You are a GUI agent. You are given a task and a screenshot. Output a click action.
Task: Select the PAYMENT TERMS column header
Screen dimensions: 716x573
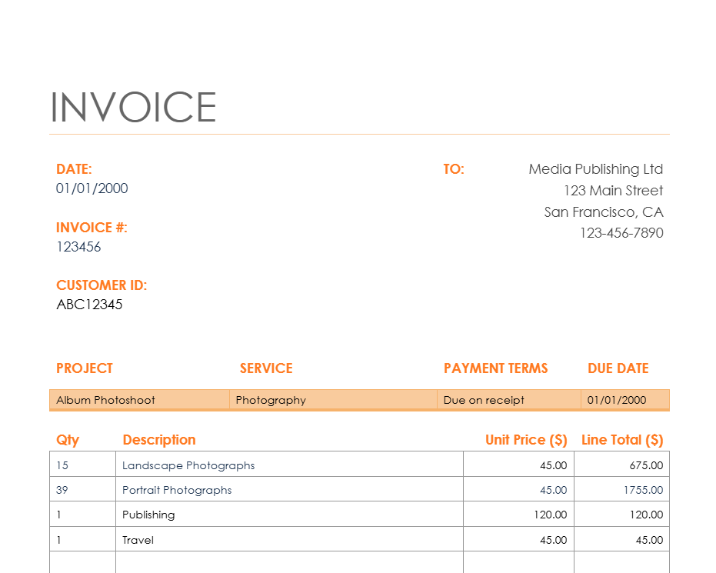(x=495, y=368)
